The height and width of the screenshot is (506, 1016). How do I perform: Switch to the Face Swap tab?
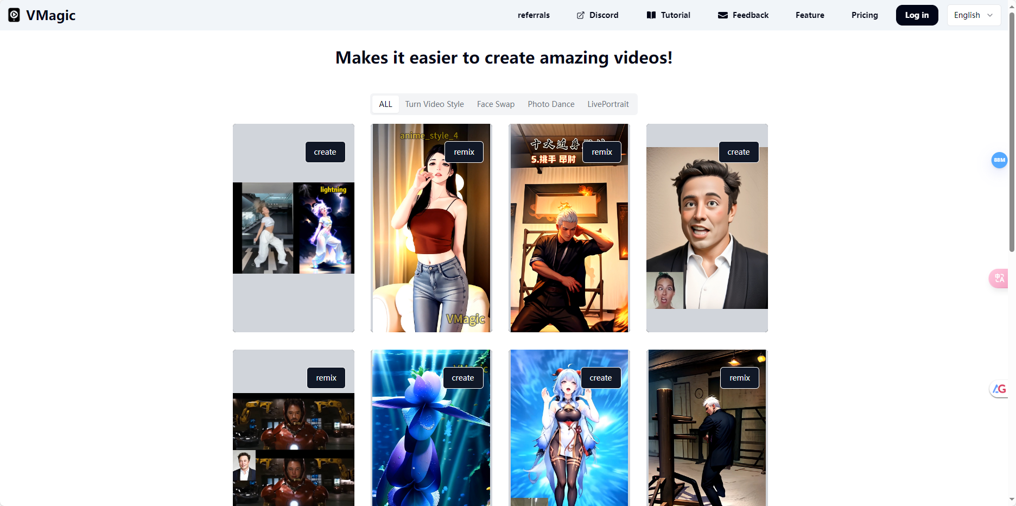[x=496, y=104]
